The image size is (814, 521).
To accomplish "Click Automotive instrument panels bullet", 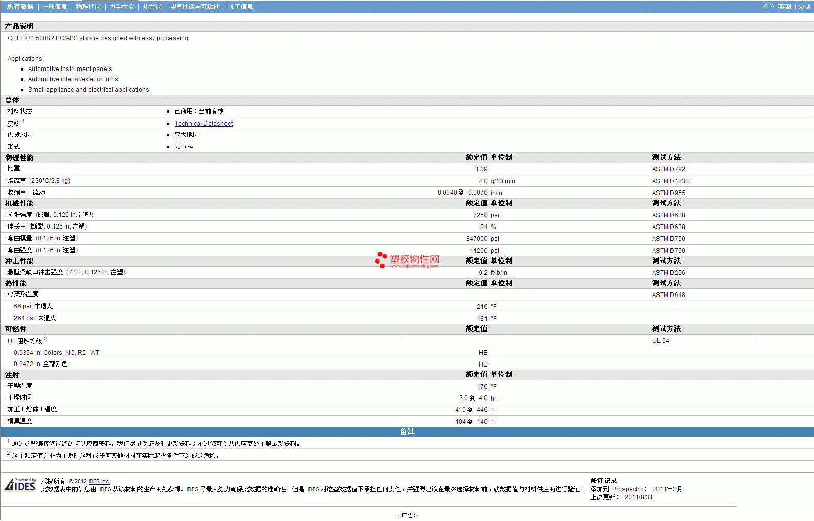I will 70,69.
